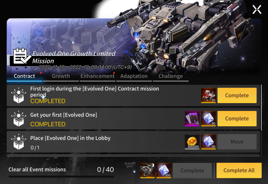This screenshot has width=268, height=184.
Task: Select the purple card pack reward icon
Action: click(x=192, y=118)
